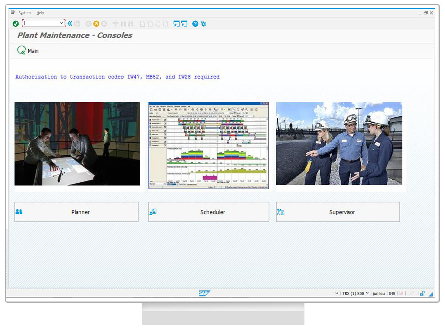Expand the status bar double-arrow chevron
The height and width of the screenshot is (329, 445).
(x=337, y=293)
